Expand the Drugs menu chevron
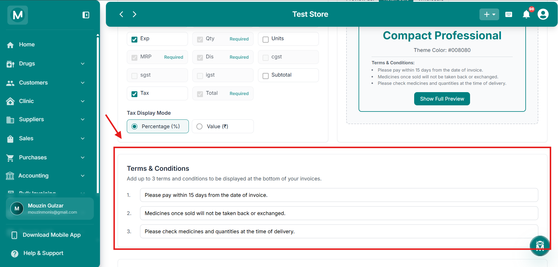The image size is (558, 267). (x=83, y=64)
